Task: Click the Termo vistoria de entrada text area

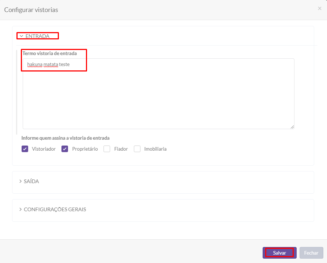Action: (x=158, y=94)
